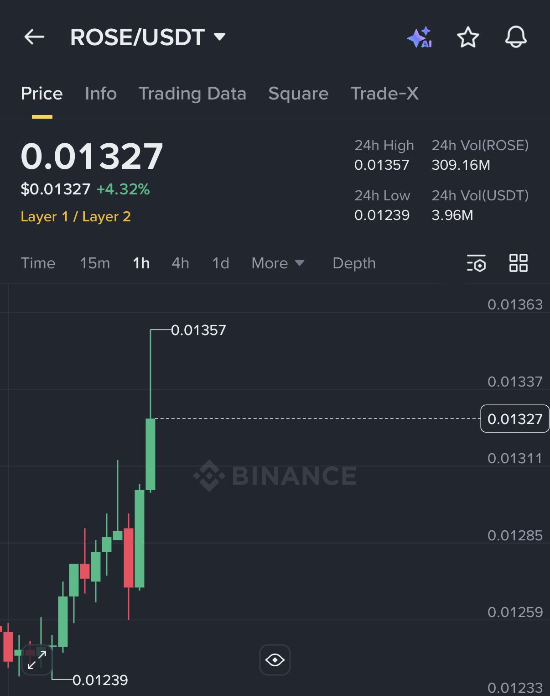Expand chart to fullscreen

pos(37,660)
